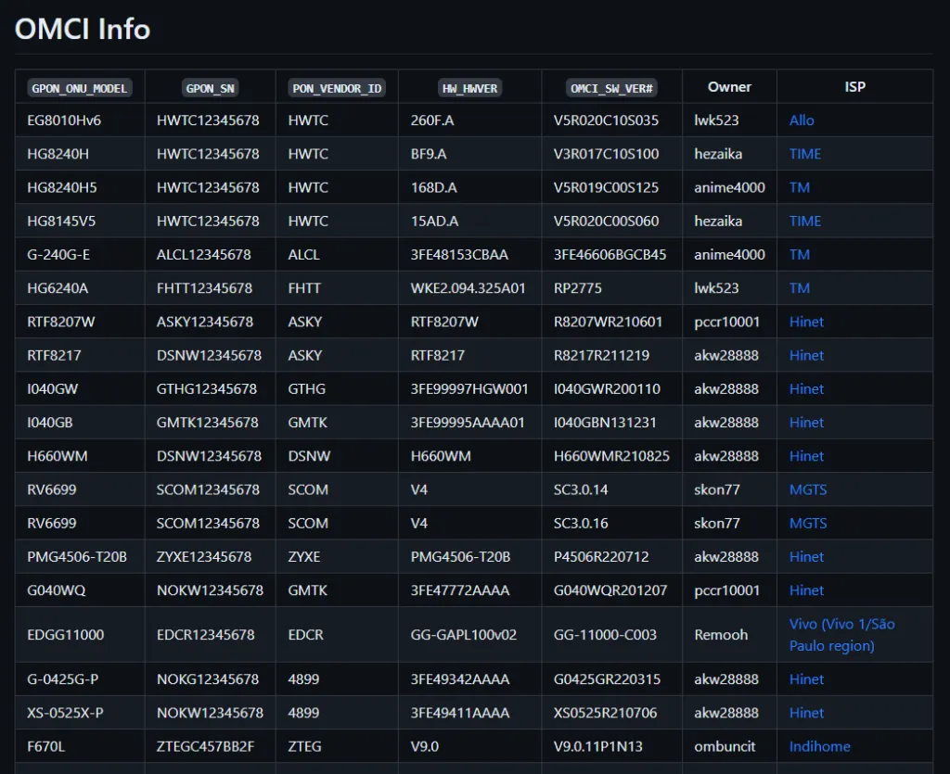This screenshot has height=774, width=950.
Task: Select the OMCI_SW_VER# column header
Action: tap(611, 88)
